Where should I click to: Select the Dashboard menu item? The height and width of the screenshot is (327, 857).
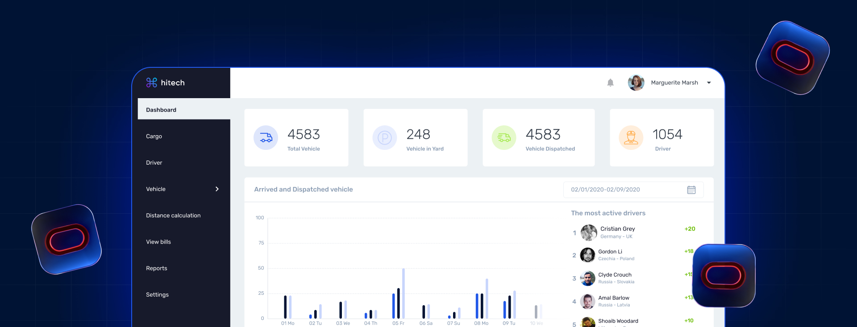coord(161,110)
